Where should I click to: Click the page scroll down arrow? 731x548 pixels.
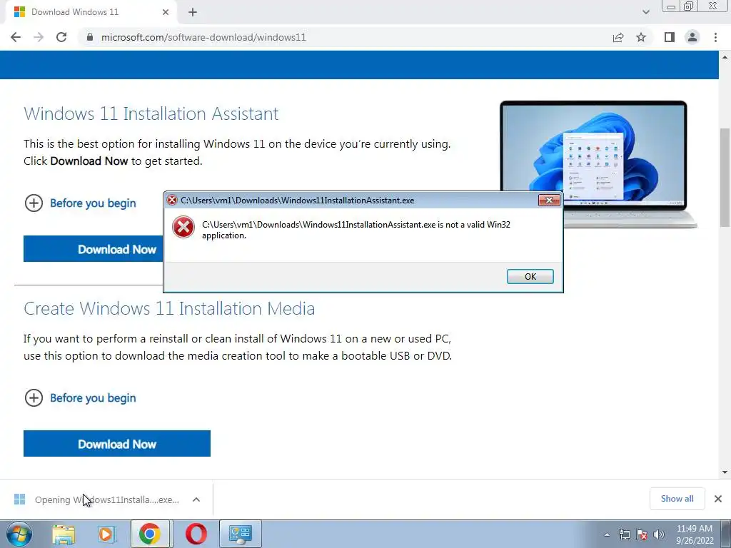[725, 472]
